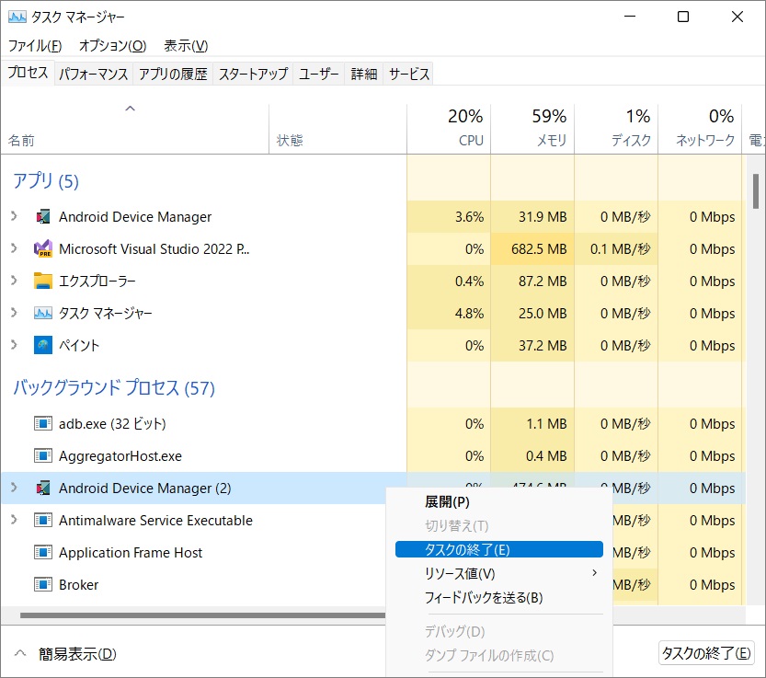
Task: Switch to the ユーザー tab
Action: tap(318, 74)
